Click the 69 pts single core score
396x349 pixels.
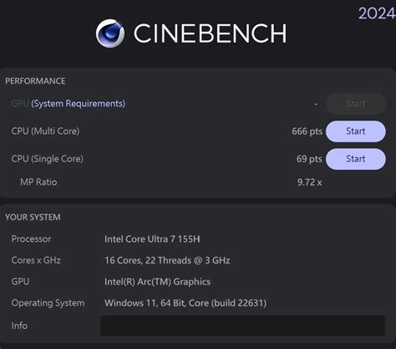[309, 159]
